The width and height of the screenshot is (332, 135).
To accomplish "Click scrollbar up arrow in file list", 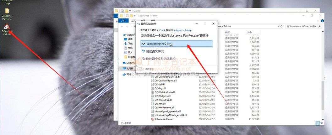I will [323, 32].
